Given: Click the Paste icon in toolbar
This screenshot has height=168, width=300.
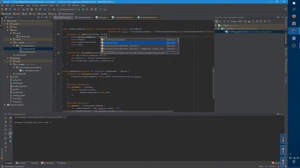Looking at the screenshot, I should (31, 9).
